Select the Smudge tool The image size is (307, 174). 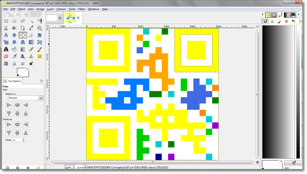(23, 64)
